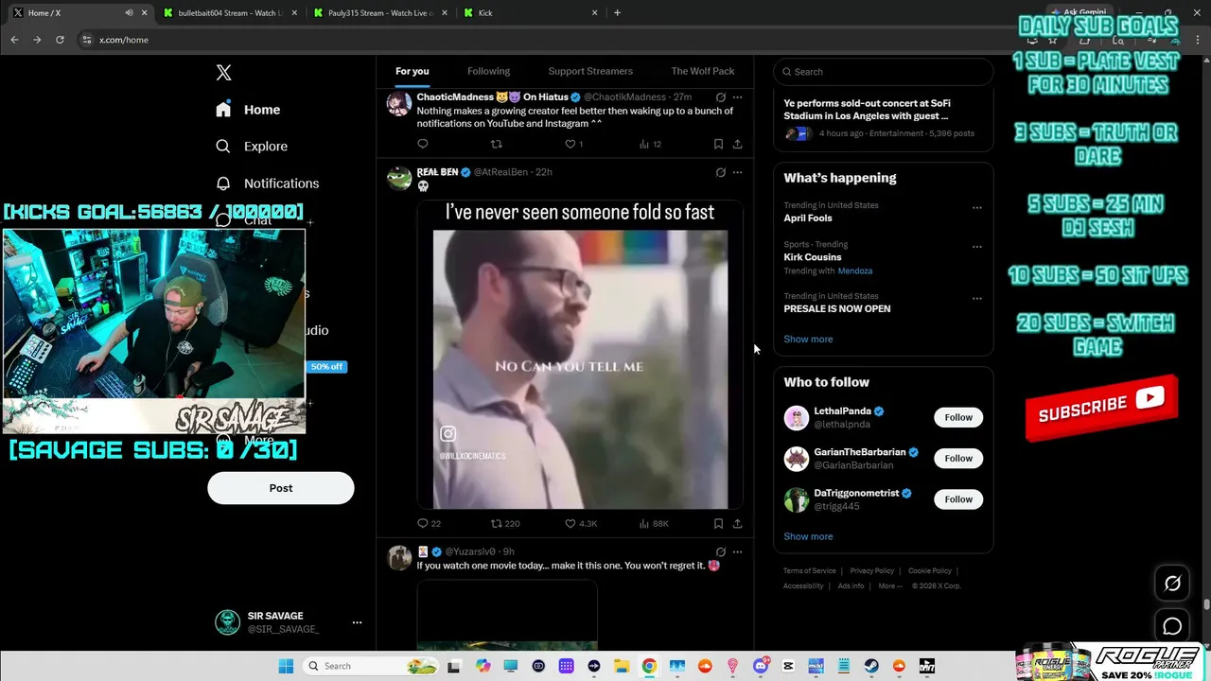Follow LethalPanda
This screenshot has height=681, width=1211.
pyautogui.click(x=958, y=417)
